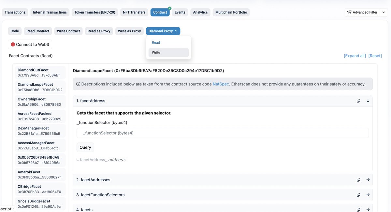The height and width of the screenshot is (212, 391).
Task: Click '2. facetAddresses' header row
Action: (223, 180)
